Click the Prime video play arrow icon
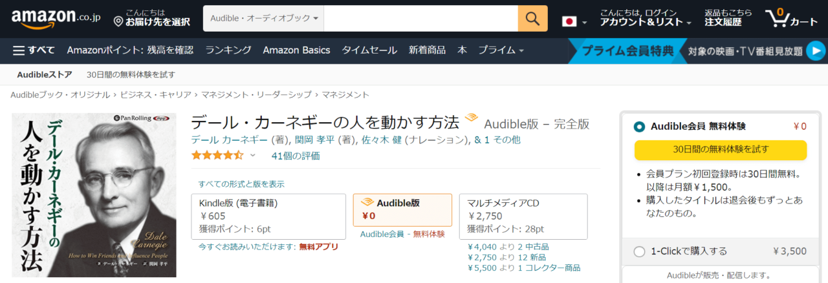Viewport: 828px width, 283px height. pyautogui.click(x=816, y=50)
